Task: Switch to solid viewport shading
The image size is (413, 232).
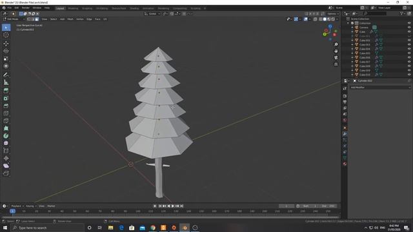Action: pos(325,19)
